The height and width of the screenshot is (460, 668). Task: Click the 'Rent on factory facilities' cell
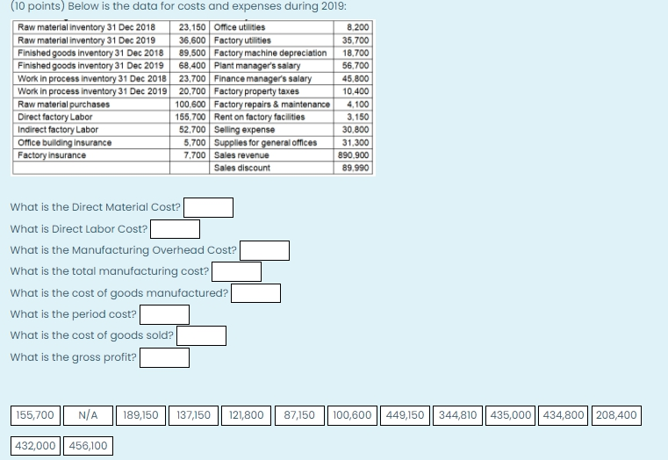coord(271,117)
